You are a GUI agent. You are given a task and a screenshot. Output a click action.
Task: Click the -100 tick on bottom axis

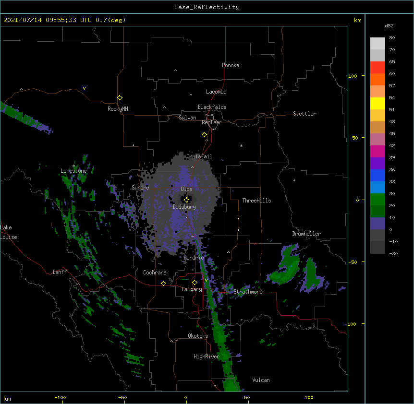[60, 397]
